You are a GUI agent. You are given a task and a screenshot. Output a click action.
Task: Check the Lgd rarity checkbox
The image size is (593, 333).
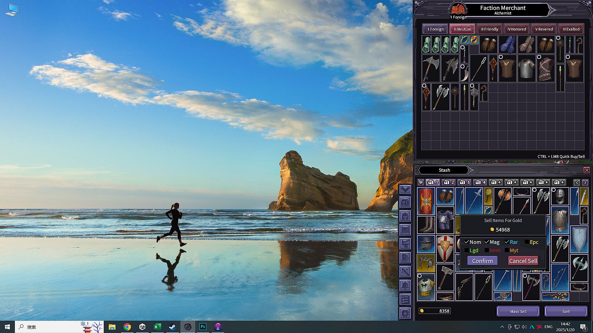point(467,250)
